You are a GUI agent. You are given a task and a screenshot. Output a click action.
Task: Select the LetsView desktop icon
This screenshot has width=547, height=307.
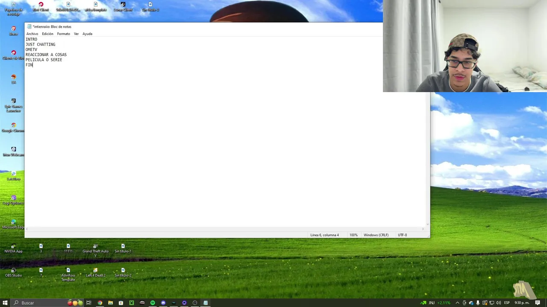point(13,176)
